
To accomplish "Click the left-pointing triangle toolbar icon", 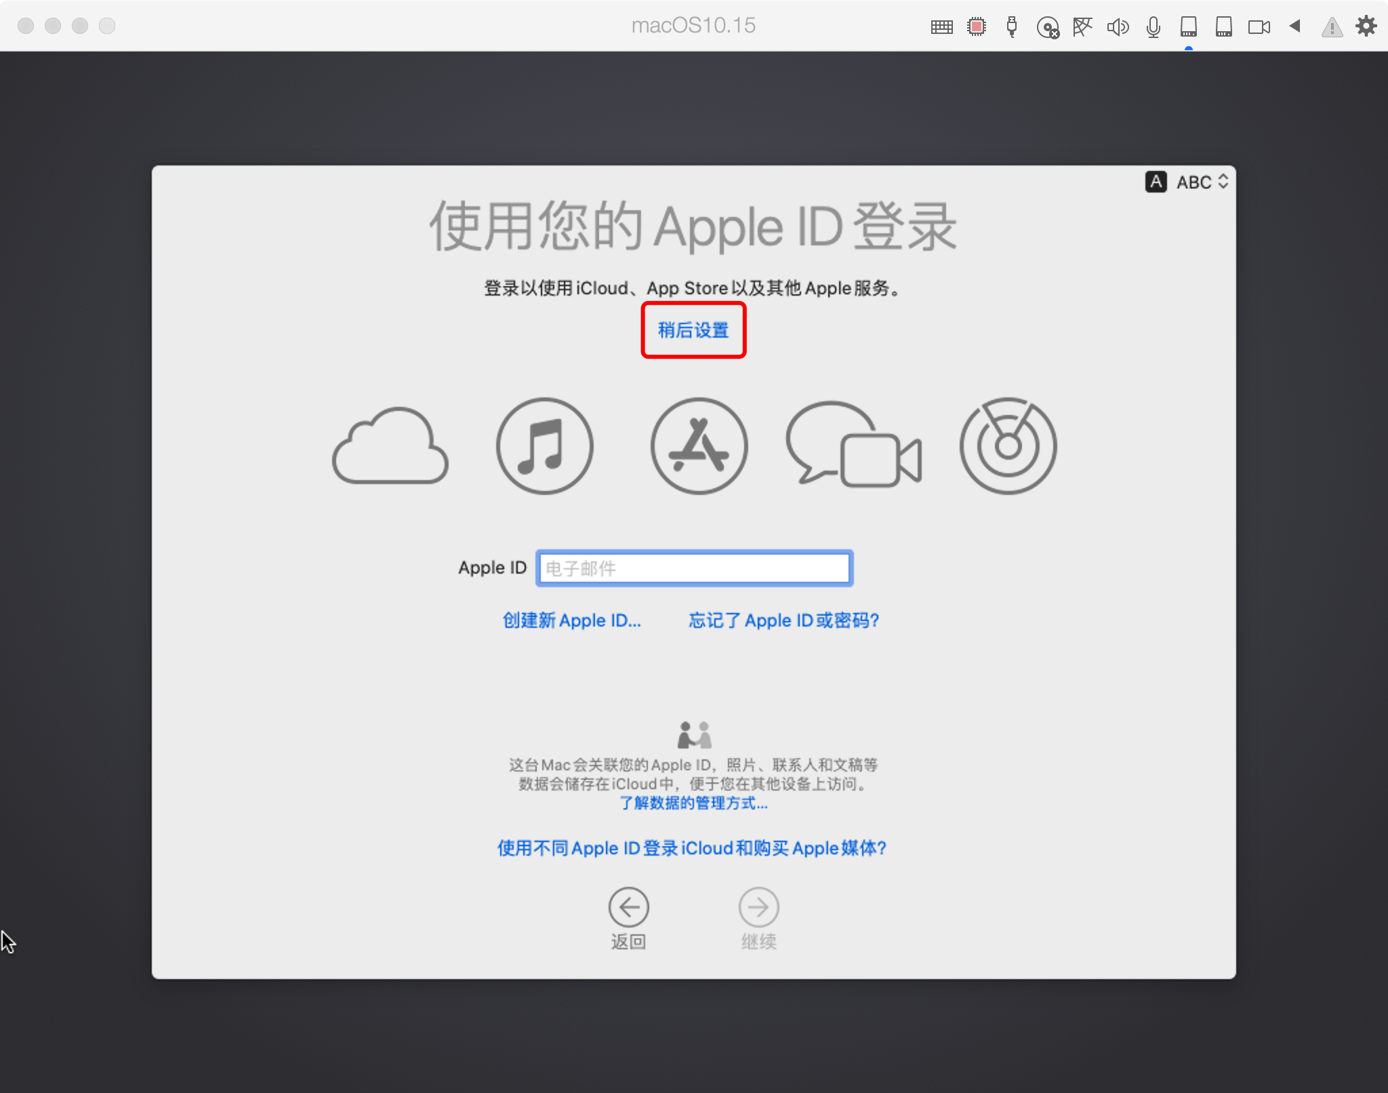I will click(1295, 26).
